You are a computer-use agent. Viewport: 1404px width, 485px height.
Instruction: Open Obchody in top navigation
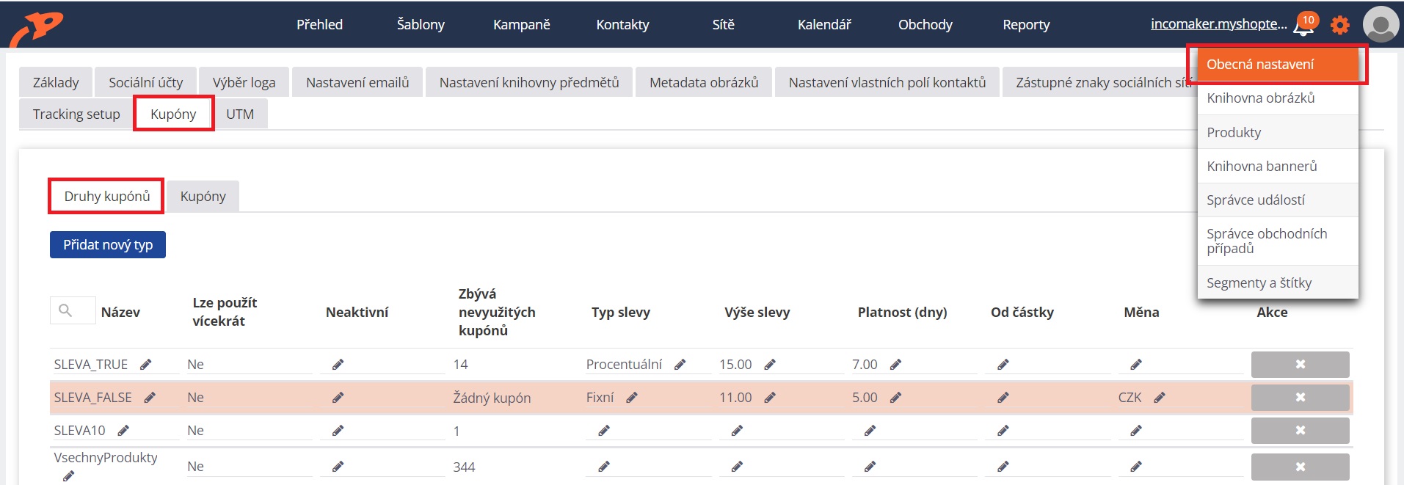click(x=925, y=24)
